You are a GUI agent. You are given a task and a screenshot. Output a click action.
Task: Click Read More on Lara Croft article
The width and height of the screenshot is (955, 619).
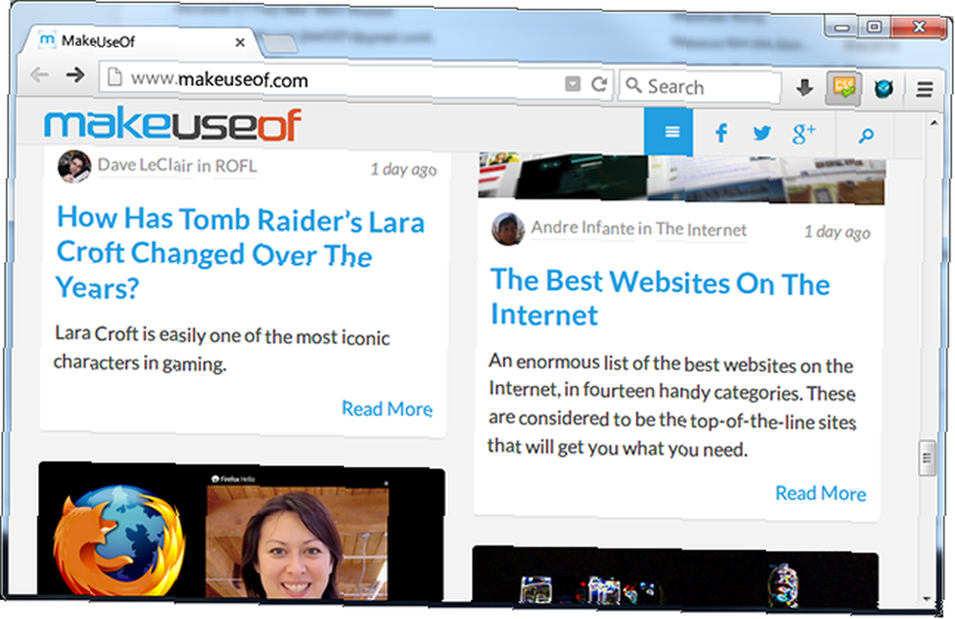click(x=388, y=408)
